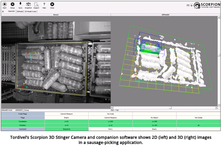221x147 pixels.
Task: Click the Save download-arrow icon
Action: coord(20,4)
